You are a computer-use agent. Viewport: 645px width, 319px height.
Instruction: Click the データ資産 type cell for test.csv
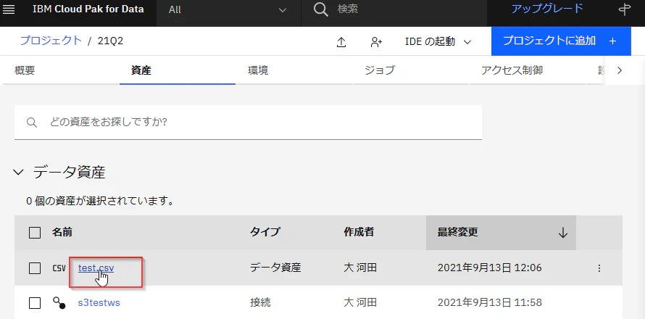pyautogui.click(x=275, y=268)
